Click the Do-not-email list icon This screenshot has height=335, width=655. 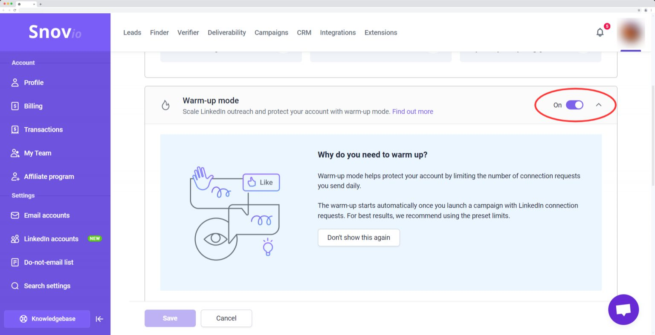(x=15, y=262)
